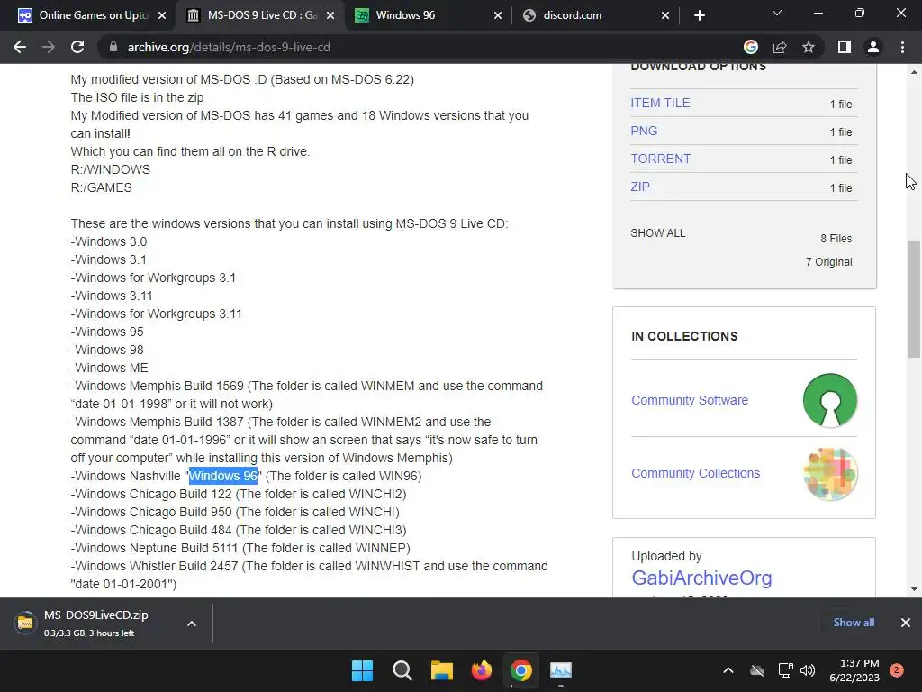This screenshot has height=692, width=922.
Task: Open the Community Collections link
Action: coord(696,473)
